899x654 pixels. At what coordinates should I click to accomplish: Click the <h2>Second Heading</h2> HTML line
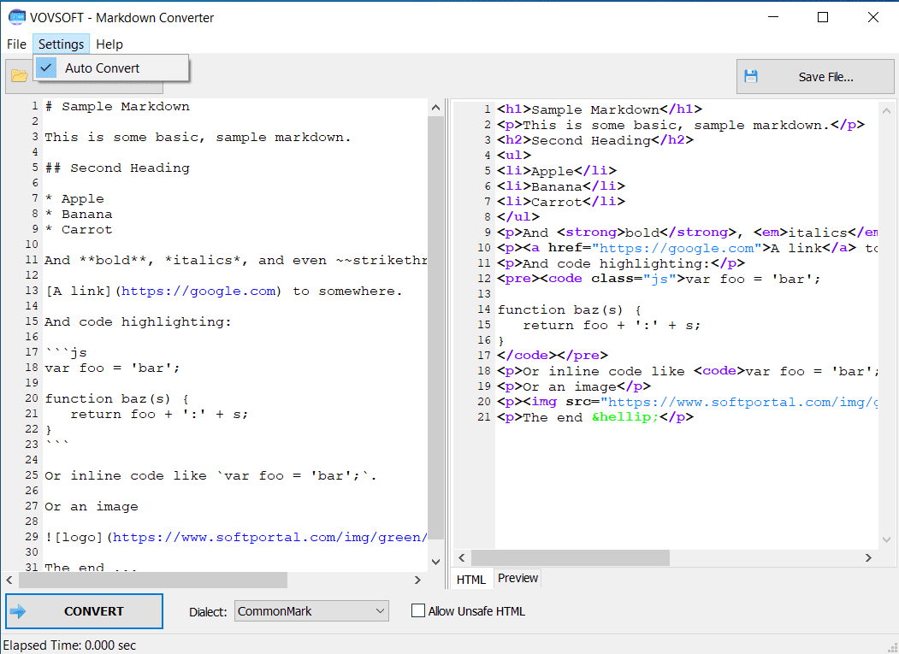[x=595, y=140]
